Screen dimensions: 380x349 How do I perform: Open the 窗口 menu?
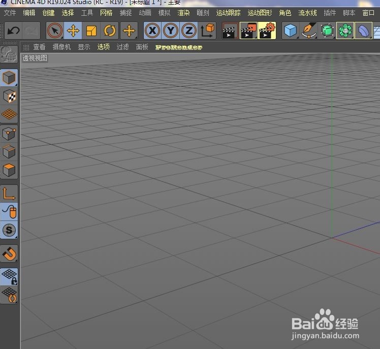click(368, 13)
